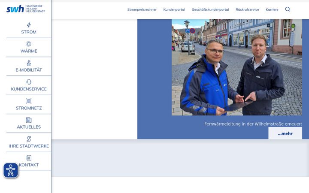
Task: Click the Ihre Stadtwerke S icon
Action: (29, 139)
